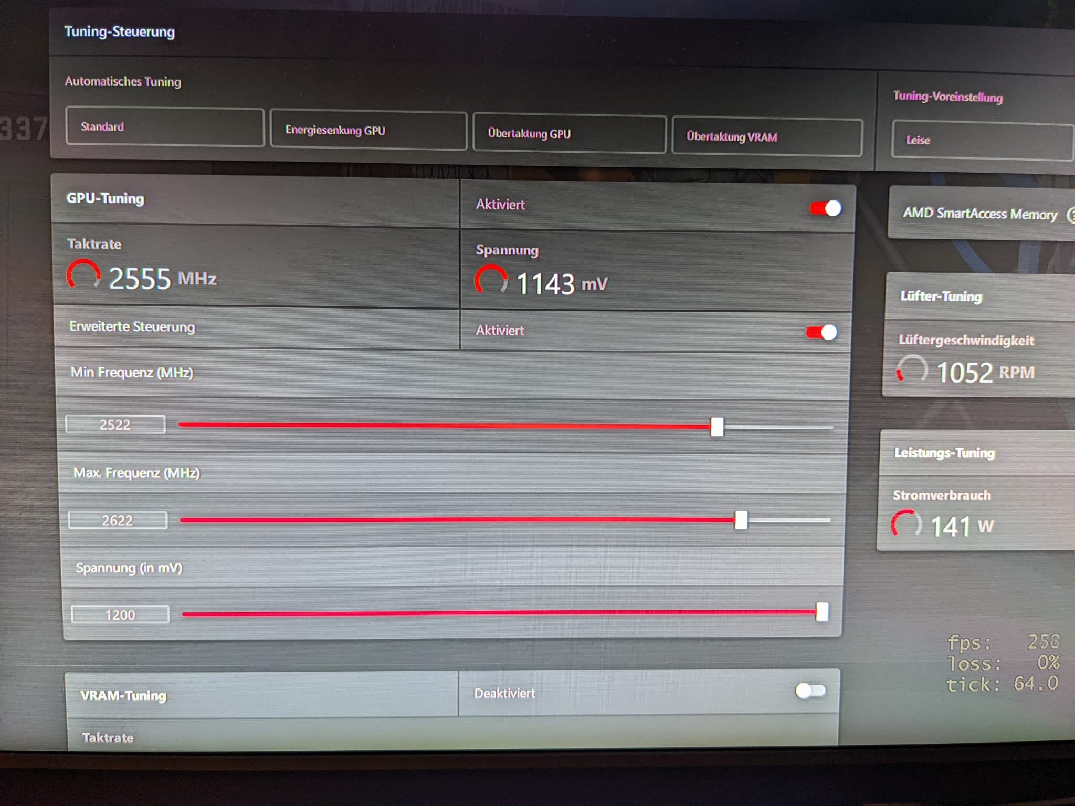The width and height of the screenshot is (1075, 806).
Task: Click the Stromverbrauch power gauge icon
Action: point(906,524)
